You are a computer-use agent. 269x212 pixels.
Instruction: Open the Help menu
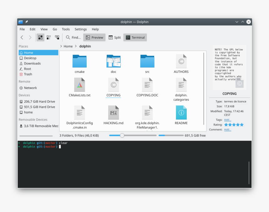tap(95, 29)
